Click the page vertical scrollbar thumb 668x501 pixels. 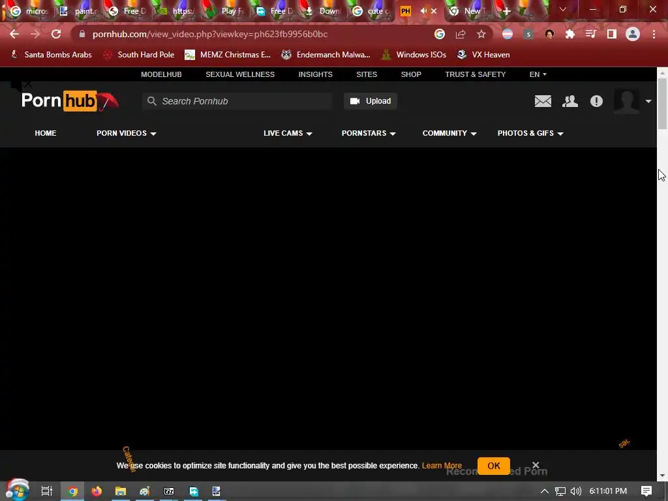[662, 104]
